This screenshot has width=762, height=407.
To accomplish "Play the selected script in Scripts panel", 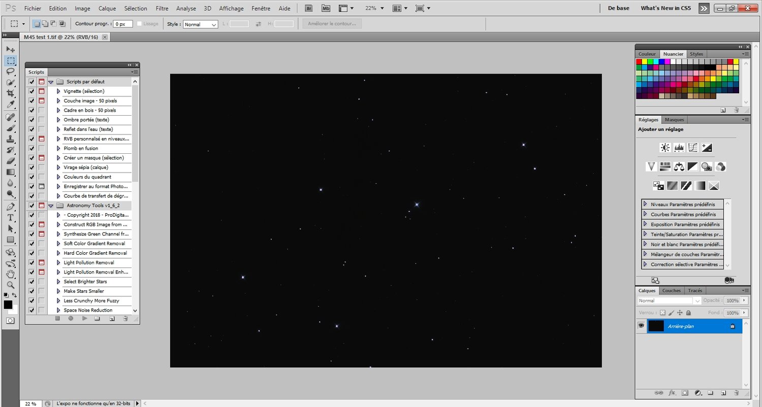I will (85, 318).
